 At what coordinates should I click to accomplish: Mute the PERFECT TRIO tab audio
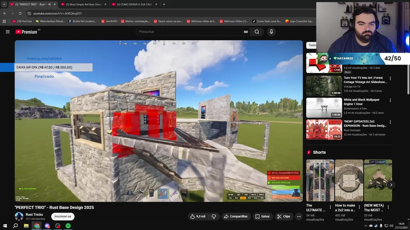click(x=49, y=4)
